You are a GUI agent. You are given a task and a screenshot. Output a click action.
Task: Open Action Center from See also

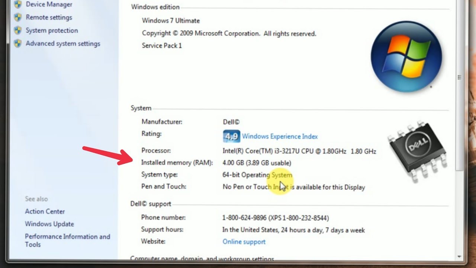click(x=45, y=211)
